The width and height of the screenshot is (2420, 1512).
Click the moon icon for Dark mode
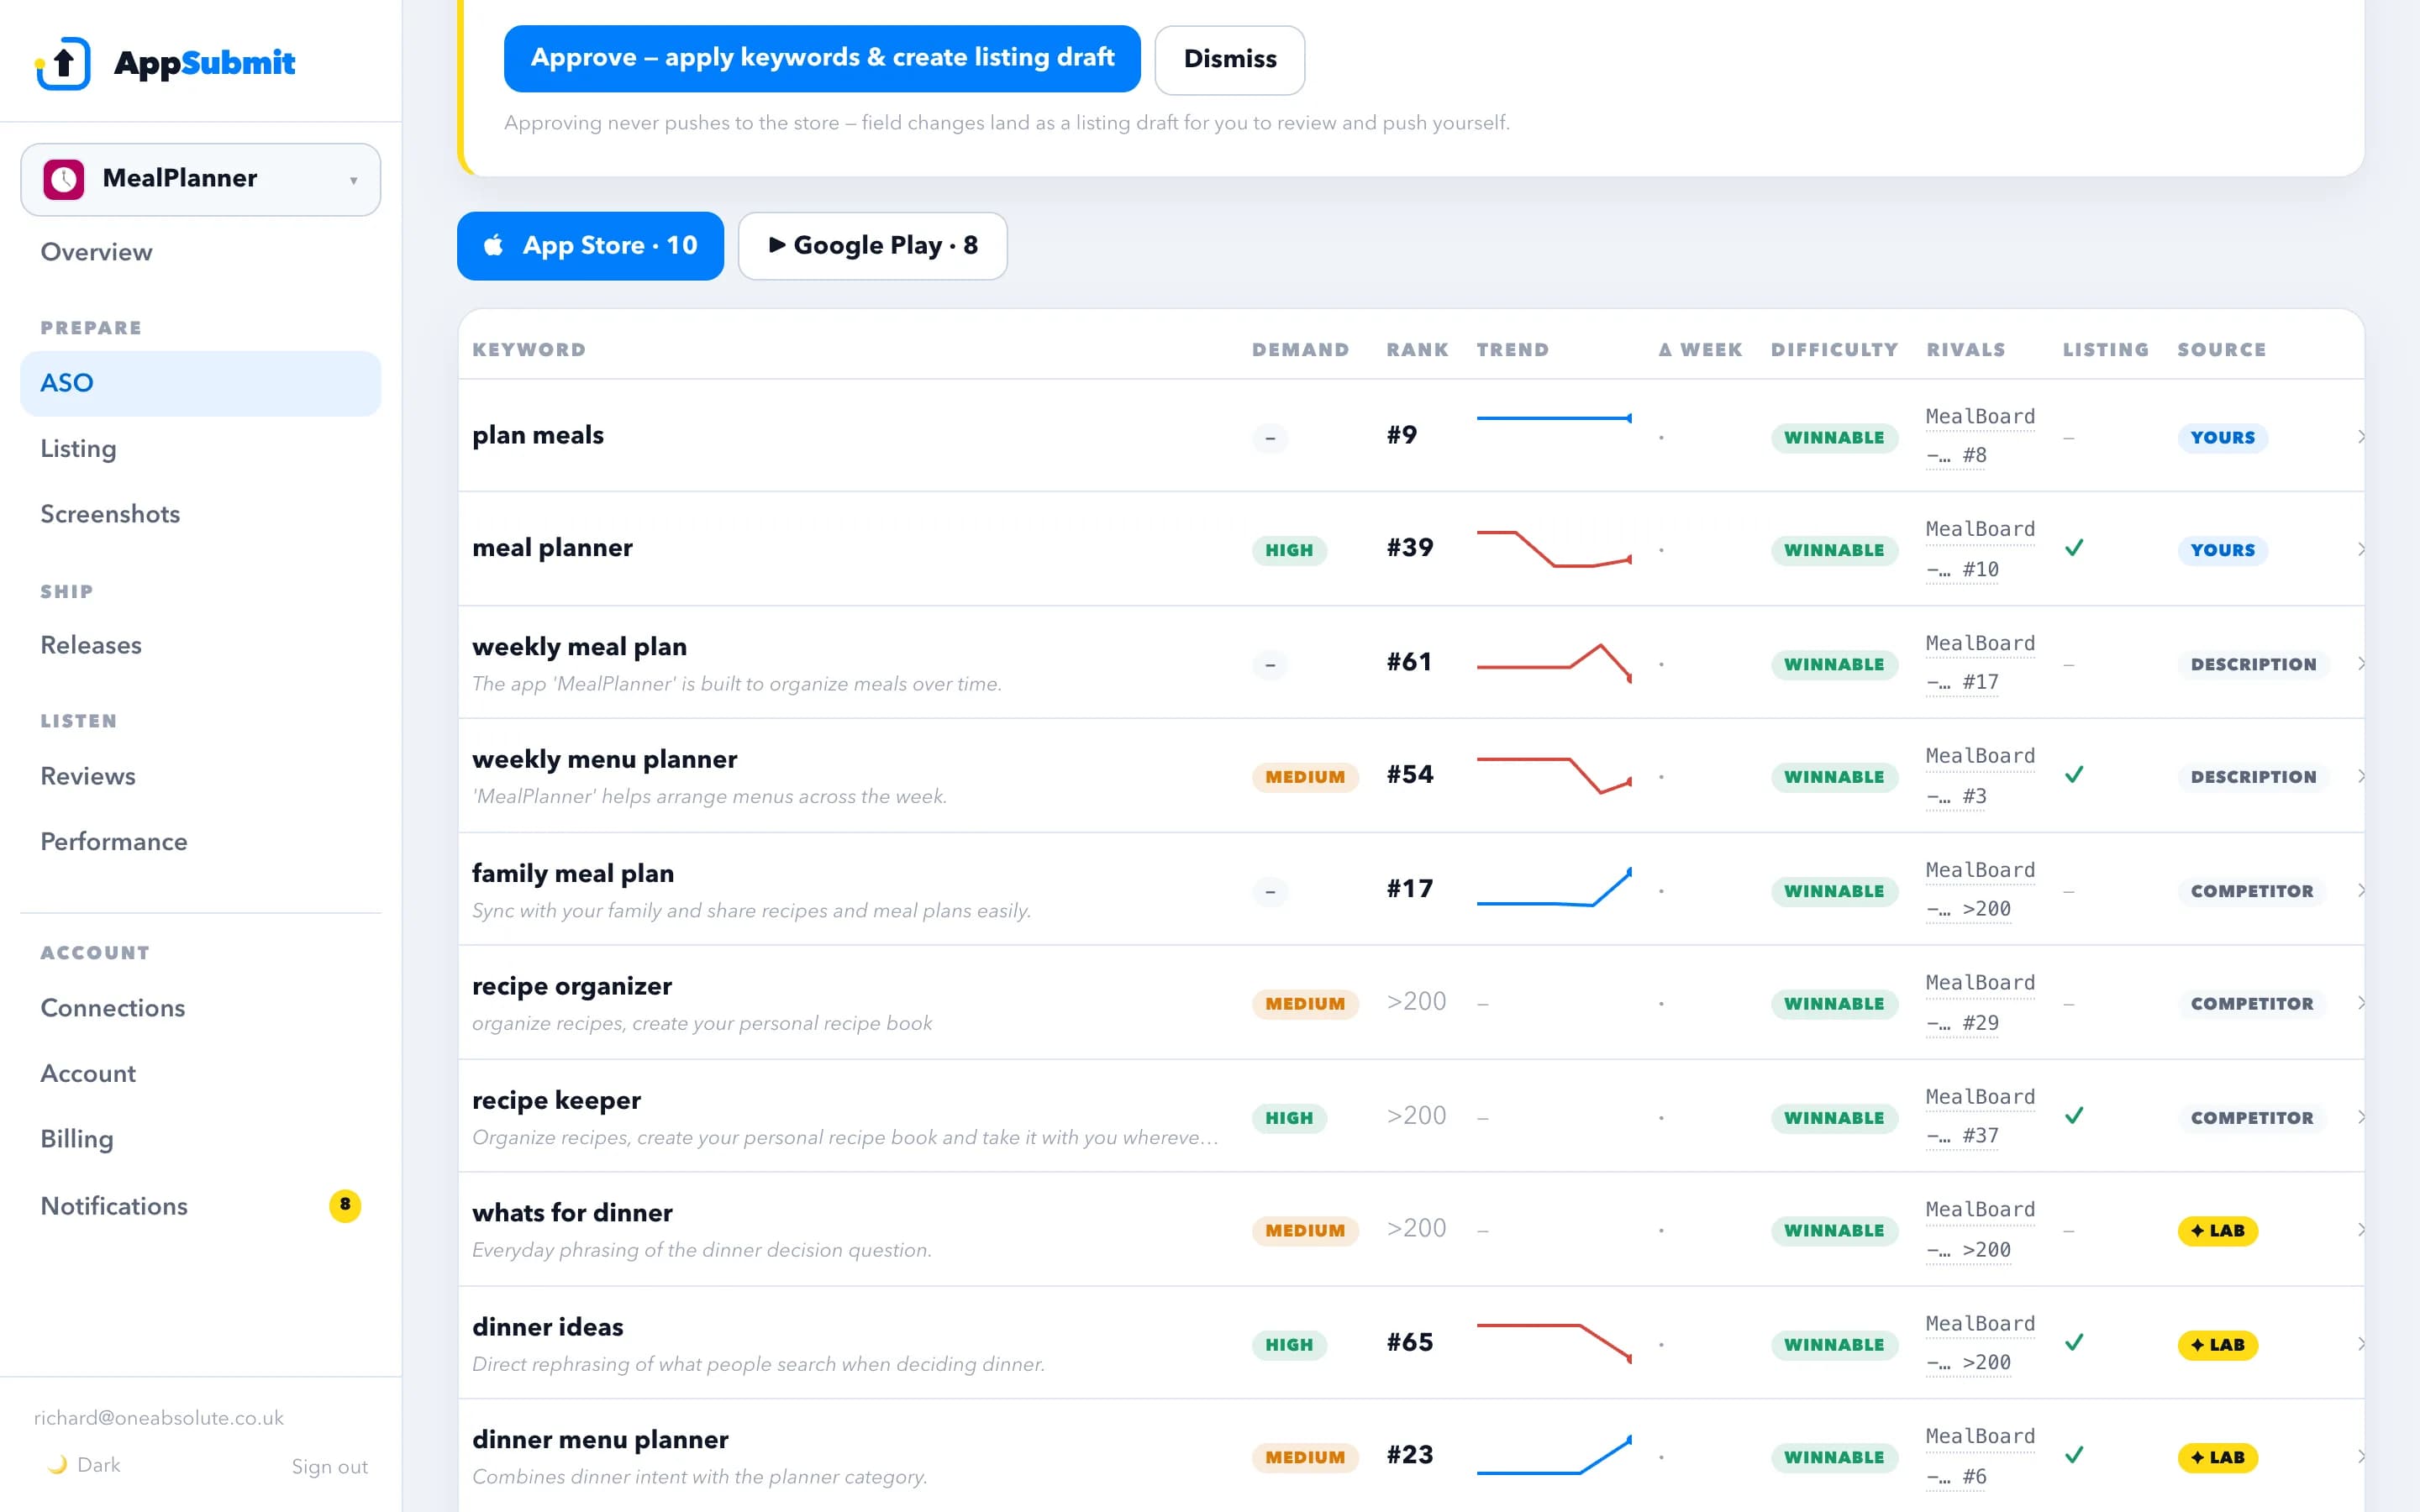tap(58, 1464)
